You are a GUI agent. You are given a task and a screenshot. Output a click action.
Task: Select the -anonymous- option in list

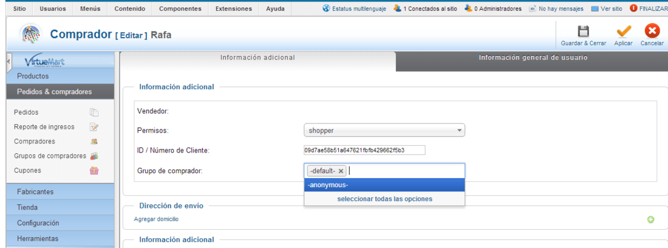click(384, 185)
